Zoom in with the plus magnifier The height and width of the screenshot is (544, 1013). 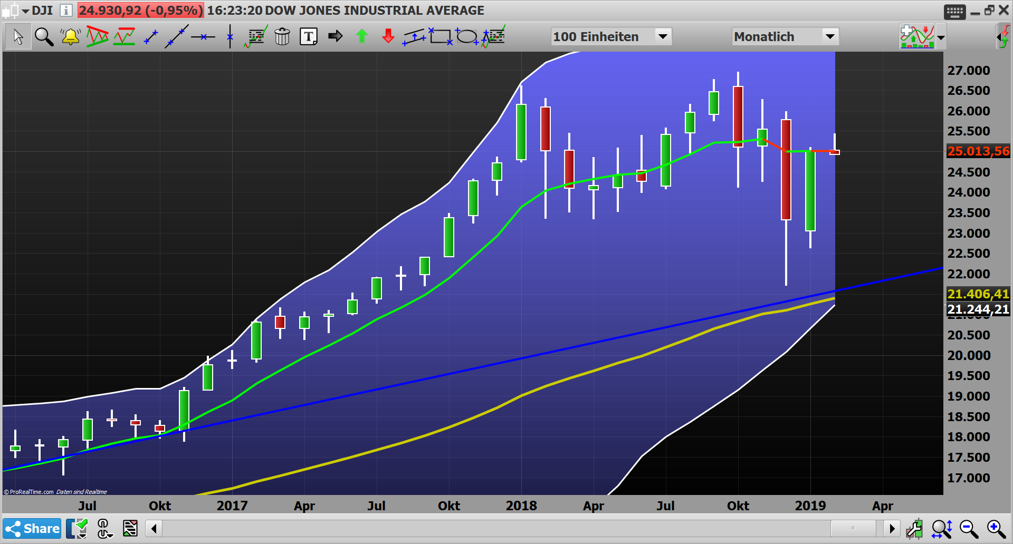(996, 529)
